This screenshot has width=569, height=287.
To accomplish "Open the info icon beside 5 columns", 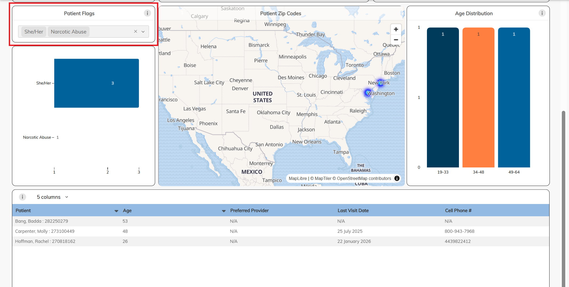I will (22, 197).
